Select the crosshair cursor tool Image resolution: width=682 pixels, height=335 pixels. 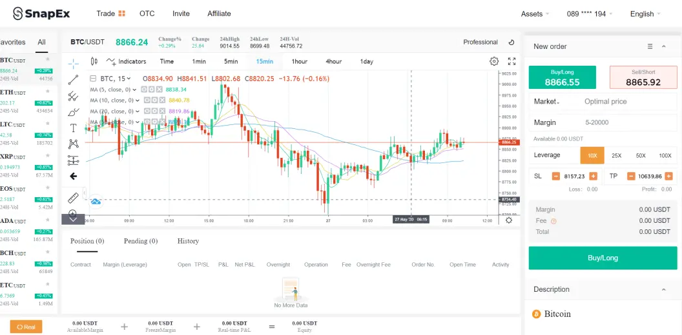pyautogui.click(x=74, y=64)
